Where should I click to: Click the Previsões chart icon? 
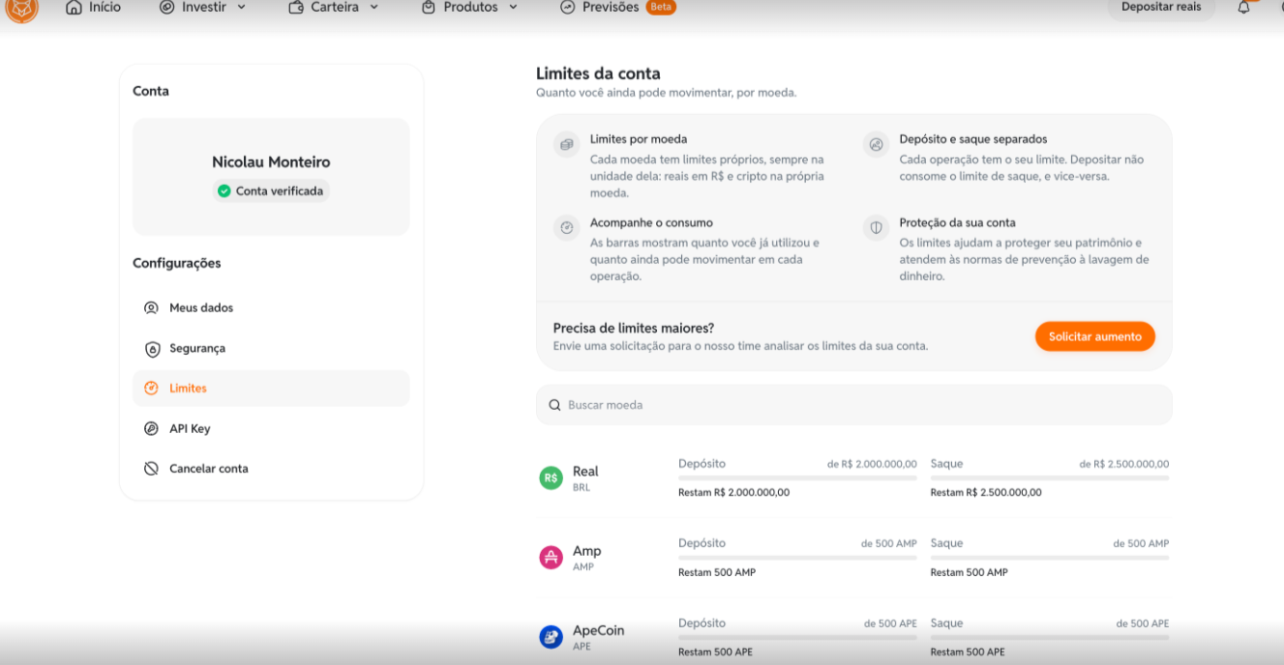[x=567, y=7]
